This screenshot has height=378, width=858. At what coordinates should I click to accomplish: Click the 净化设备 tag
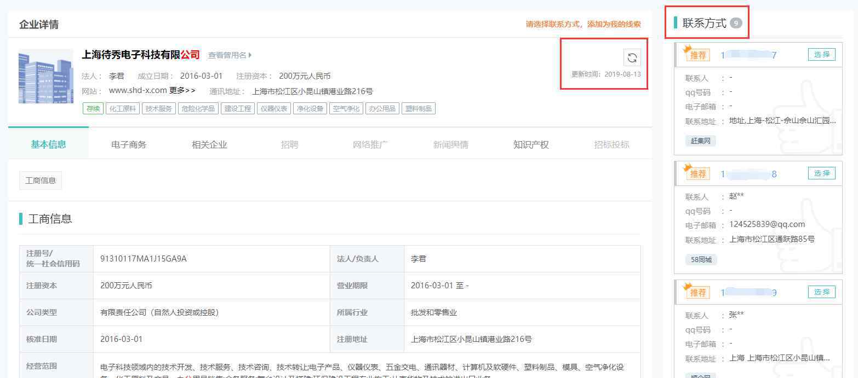[x=310, y=108]
